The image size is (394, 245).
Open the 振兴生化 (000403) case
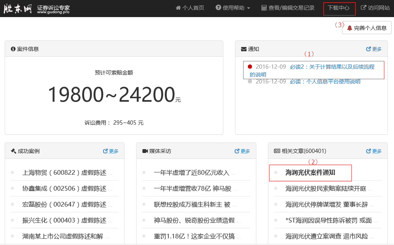[64, 221]
